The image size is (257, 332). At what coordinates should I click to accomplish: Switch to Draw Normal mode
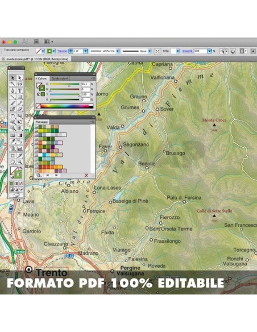click(12, 189)
